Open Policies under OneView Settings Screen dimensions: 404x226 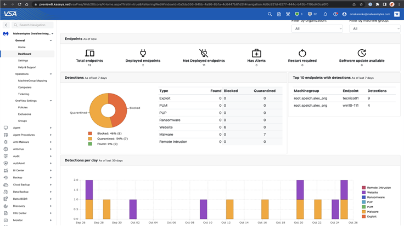click(23, 107)
